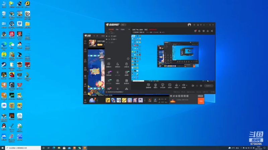
Task: Open the dropdown arrow next to the speaker icon
Action: [x=187, y=85]
